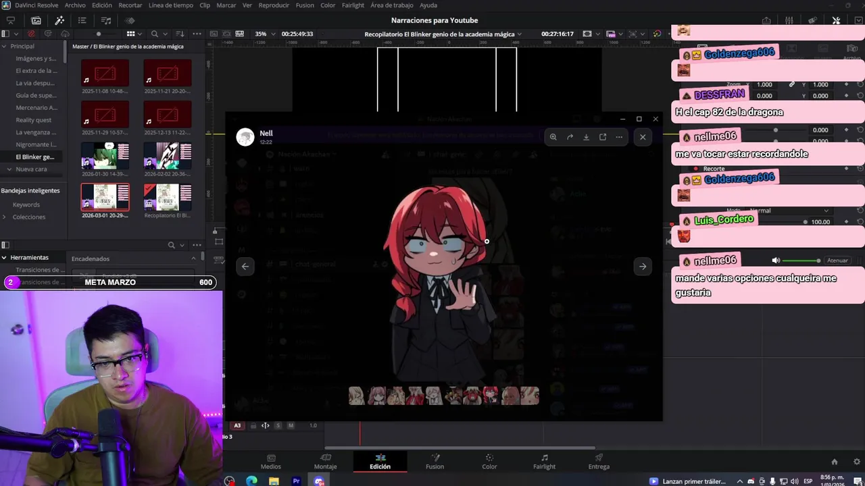
Task: Toggle auto track selector on A3
Action: coord(265,425)
